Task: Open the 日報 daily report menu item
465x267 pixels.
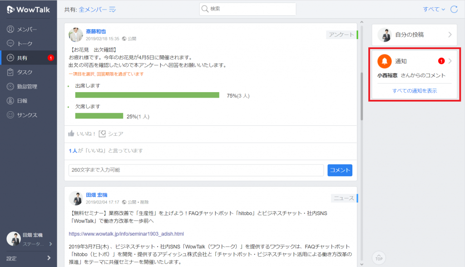Action: (29, 100)
